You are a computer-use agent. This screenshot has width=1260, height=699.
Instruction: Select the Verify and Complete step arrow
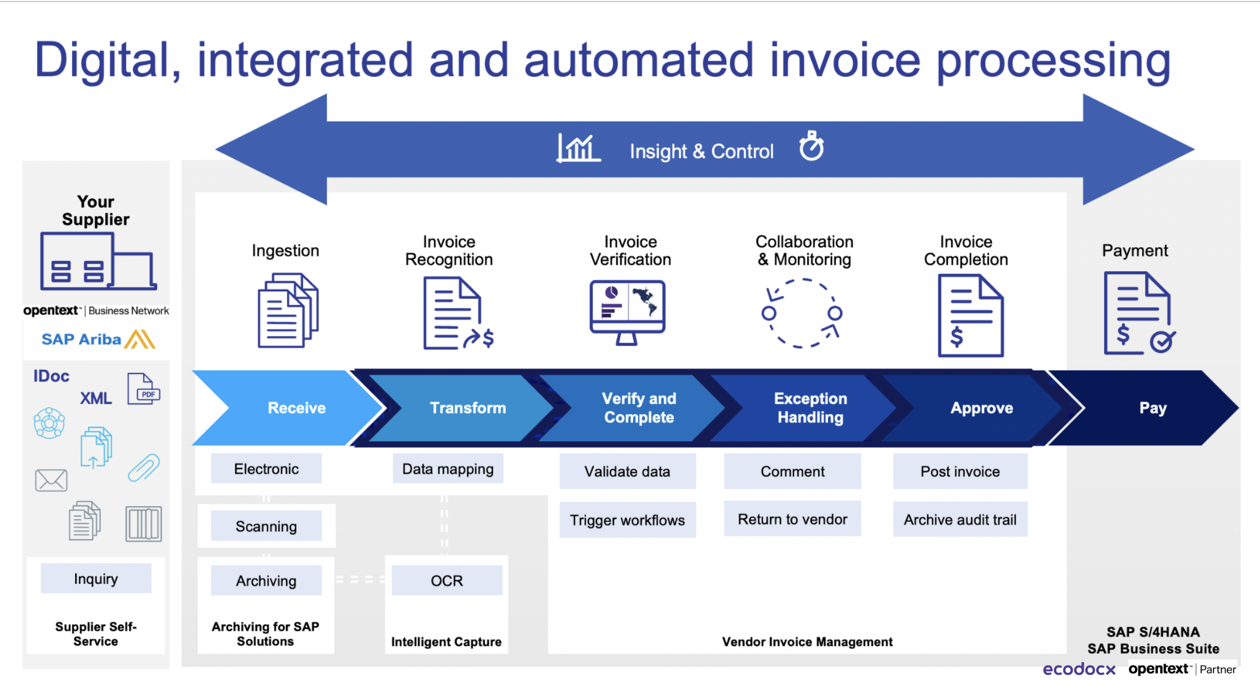pos(633,408)
